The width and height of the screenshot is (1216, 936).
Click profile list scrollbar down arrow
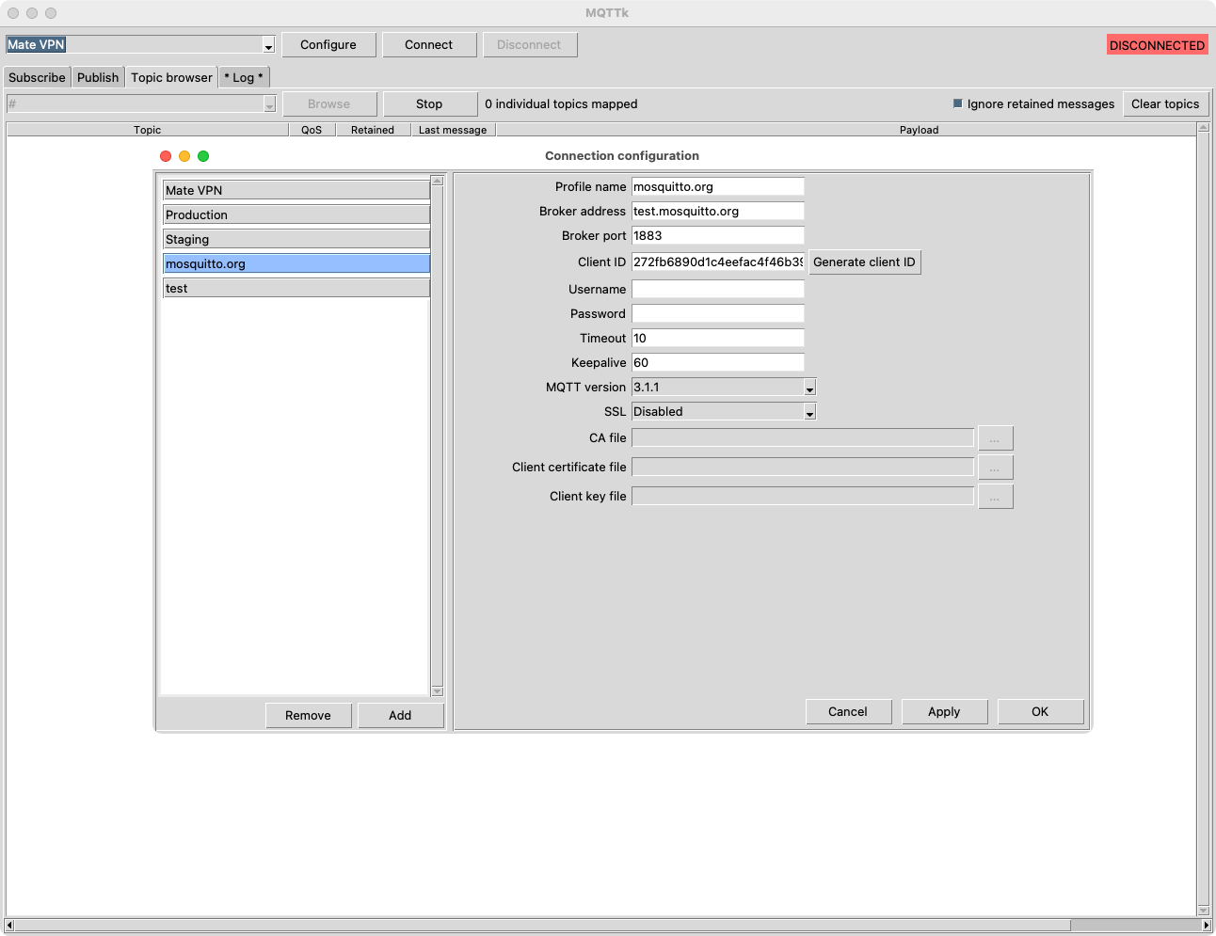click(437, 691)
